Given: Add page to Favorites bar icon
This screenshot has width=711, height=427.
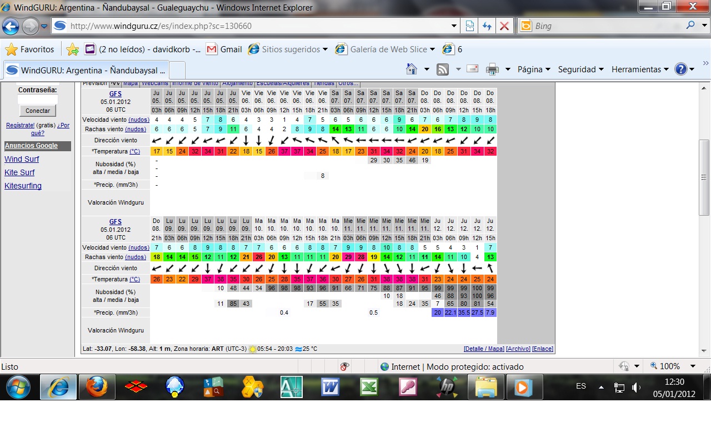Looking at the screenshot, I should (x=72, y=49).
